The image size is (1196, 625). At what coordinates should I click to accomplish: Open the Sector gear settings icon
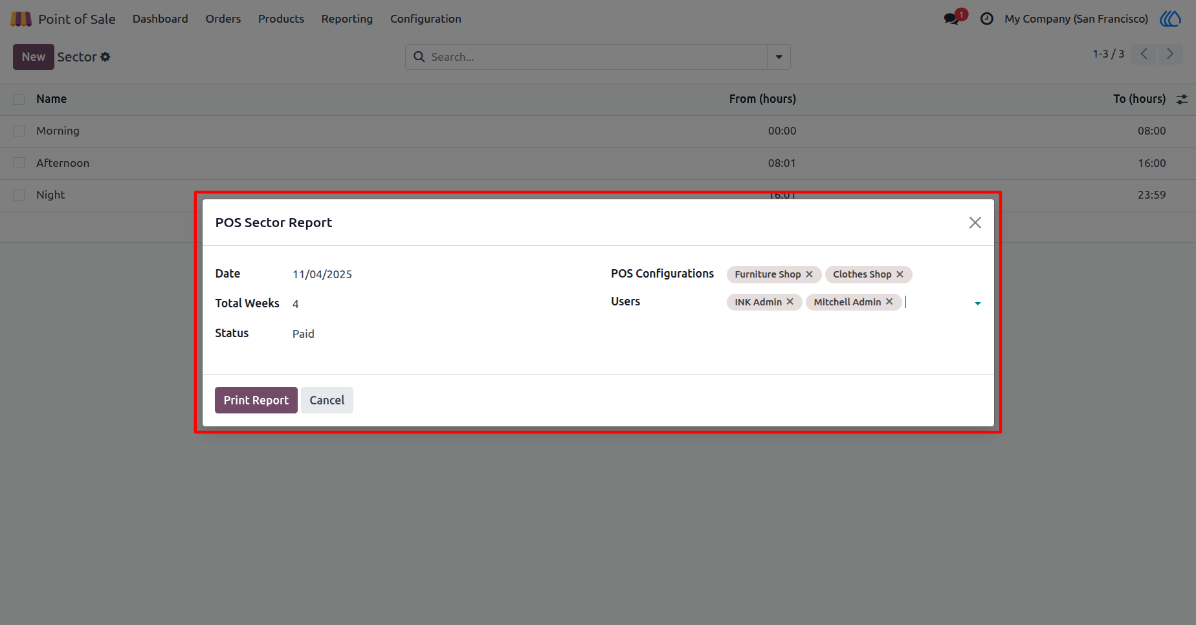105,57
